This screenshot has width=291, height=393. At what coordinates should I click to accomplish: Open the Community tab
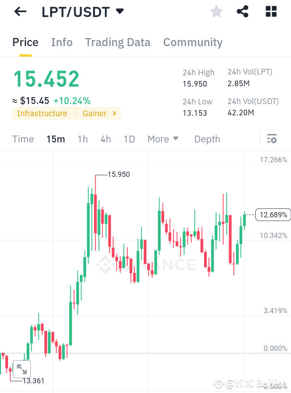tap(193, 42)
